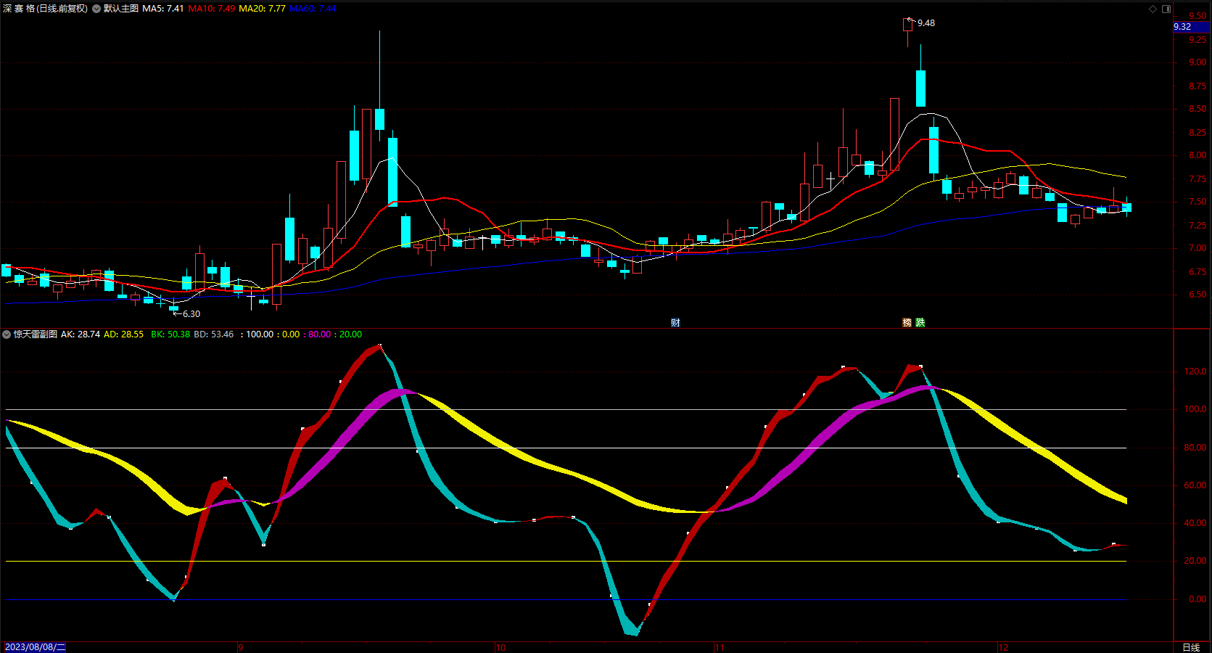This screenshot has width=1212, height=653.
Task: Click the 财 event marker icon
Action: 675,323
